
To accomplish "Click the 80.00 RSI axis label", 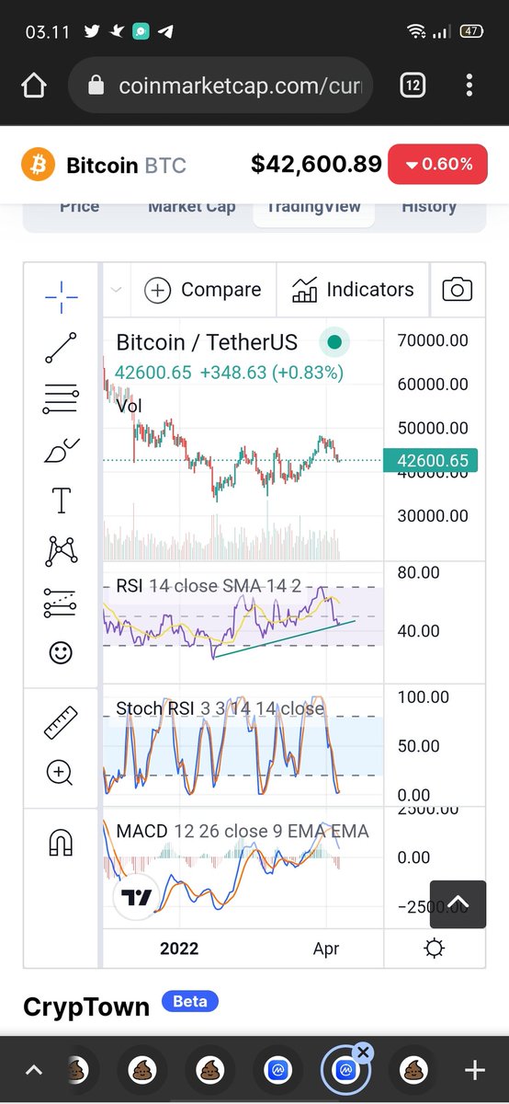I will tap(417, 572).
